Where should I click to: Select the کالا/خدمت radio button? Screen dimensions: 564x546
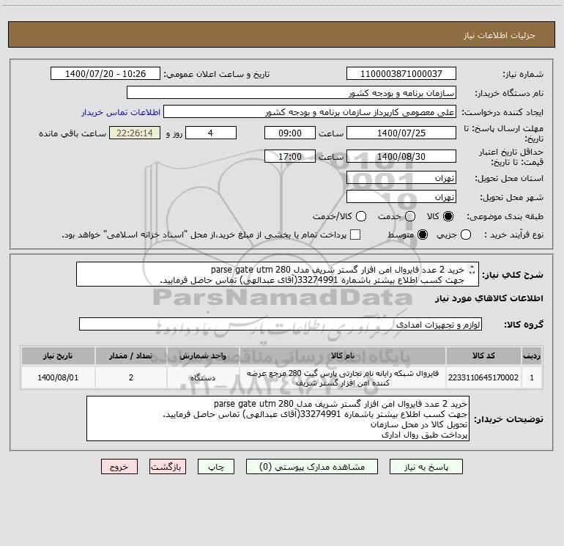click(361, 216)
